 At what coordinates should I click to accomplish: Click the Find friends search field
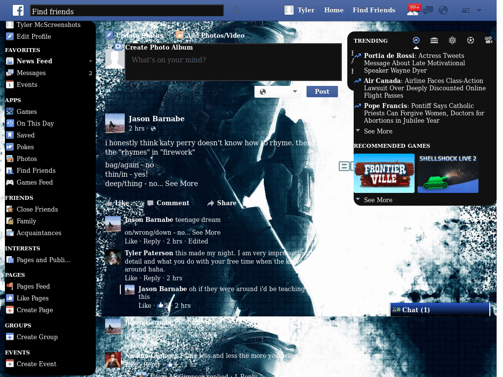127,11
